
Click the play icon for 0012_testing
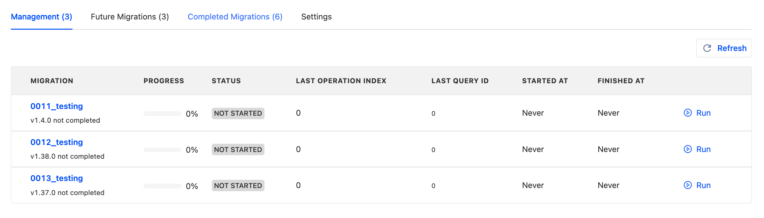tap(688, 149)
